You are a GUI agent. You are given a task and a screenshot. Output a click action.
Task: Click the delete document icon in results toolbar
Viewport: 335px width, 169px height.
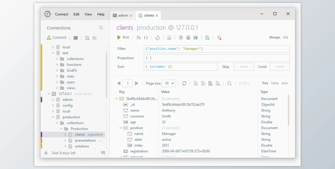click(218, 84)
